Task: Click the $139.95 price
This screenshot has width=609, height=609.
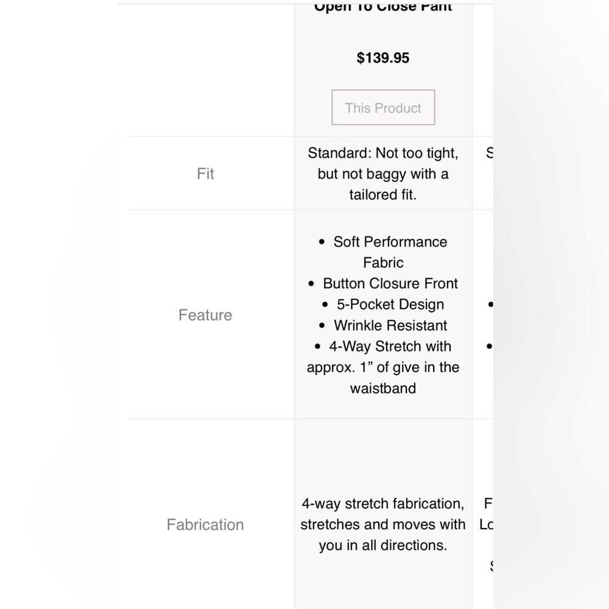Action: tap(383, 58)
